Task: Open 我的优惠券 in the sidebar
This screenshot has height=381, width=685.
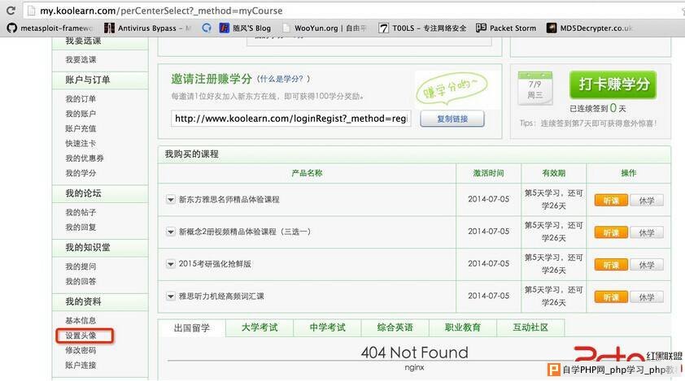Action: click(x=85, y=158)
